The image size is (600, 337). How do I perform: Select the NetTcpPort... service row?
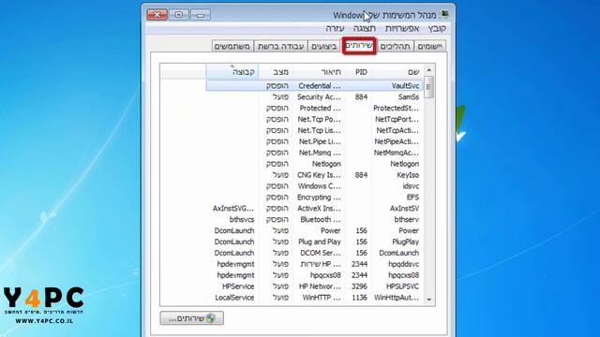tap(315, 119)
